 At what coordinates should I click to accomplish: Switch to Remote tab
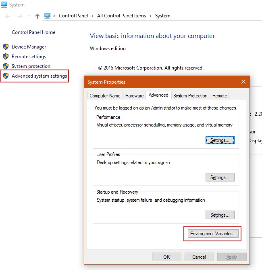(x=220, y=96)
